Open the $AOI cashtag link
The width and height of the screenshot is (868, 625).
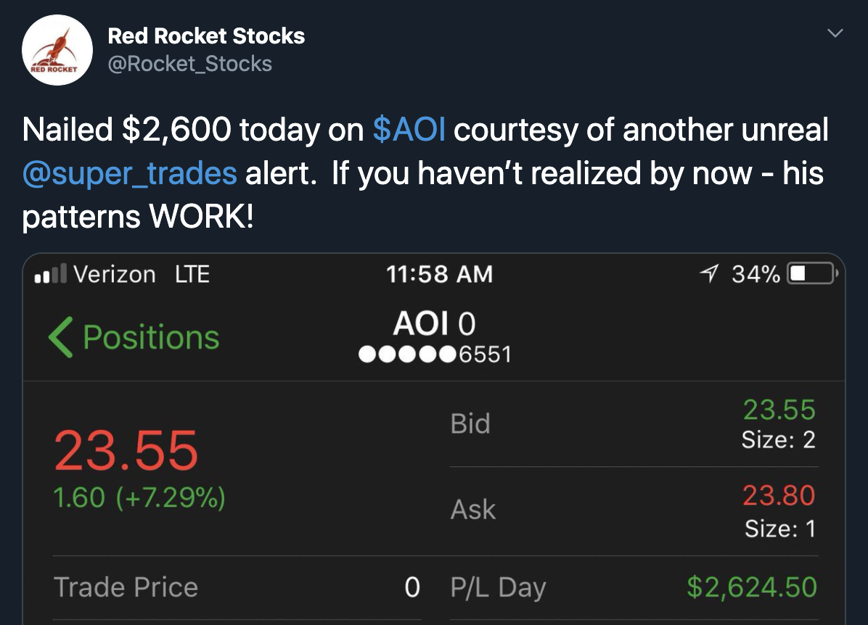[409, 131]
